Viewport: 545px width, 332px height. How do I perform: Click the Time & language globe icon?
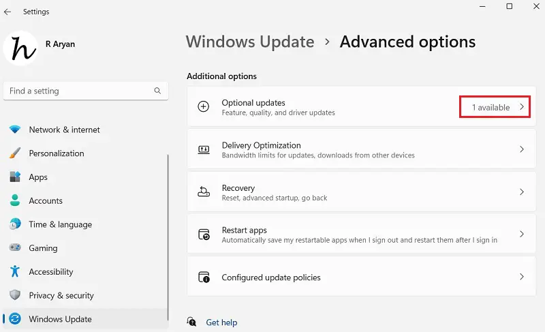point(15,224)
